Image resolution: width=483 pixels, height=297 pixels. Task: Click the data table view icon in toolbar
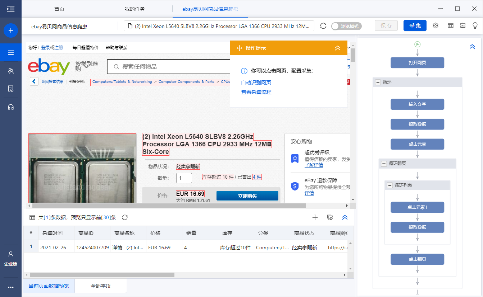coord(450,26)
